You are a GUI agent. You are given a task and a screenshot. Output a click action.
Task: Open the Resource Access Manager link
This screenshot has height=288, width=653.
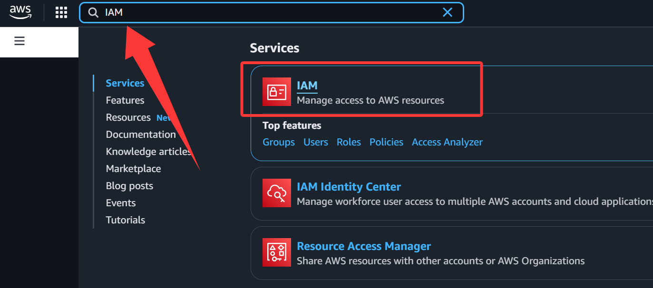[x=364, y=246]
